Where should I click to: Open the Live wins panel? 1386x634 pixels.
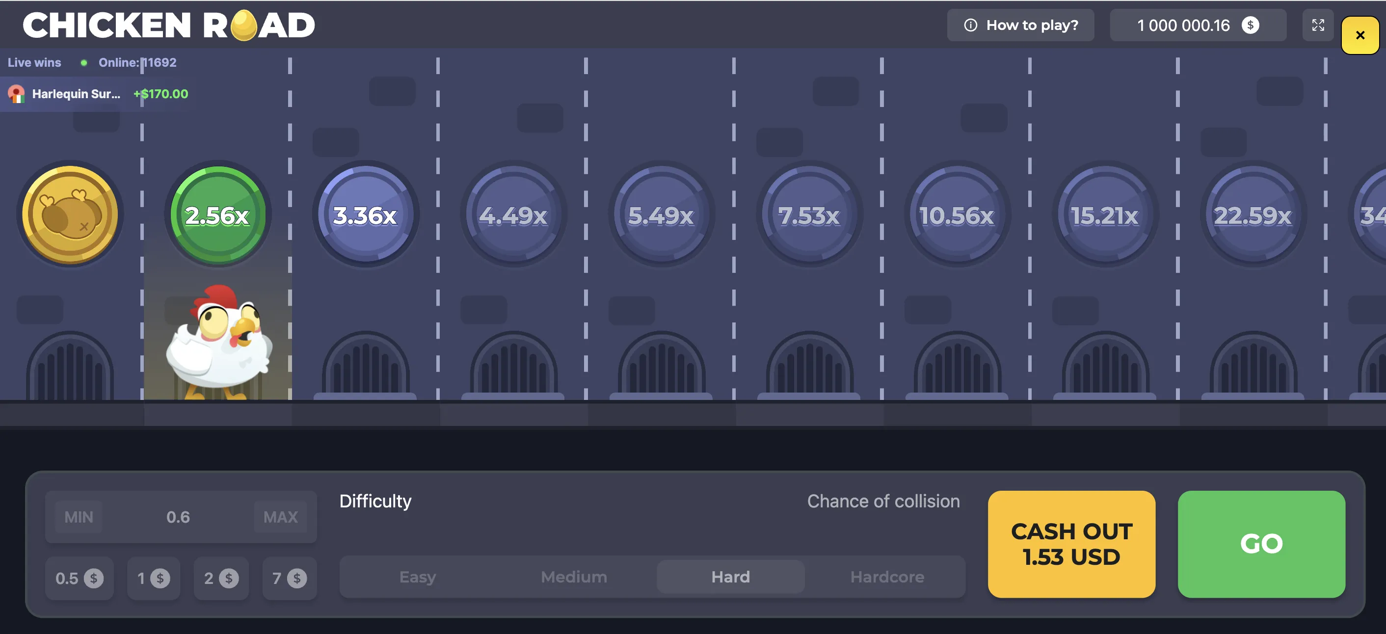pos(34,62)
